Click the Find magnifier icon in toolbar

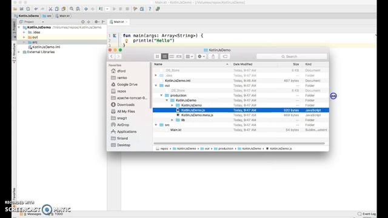click(72, 9)
